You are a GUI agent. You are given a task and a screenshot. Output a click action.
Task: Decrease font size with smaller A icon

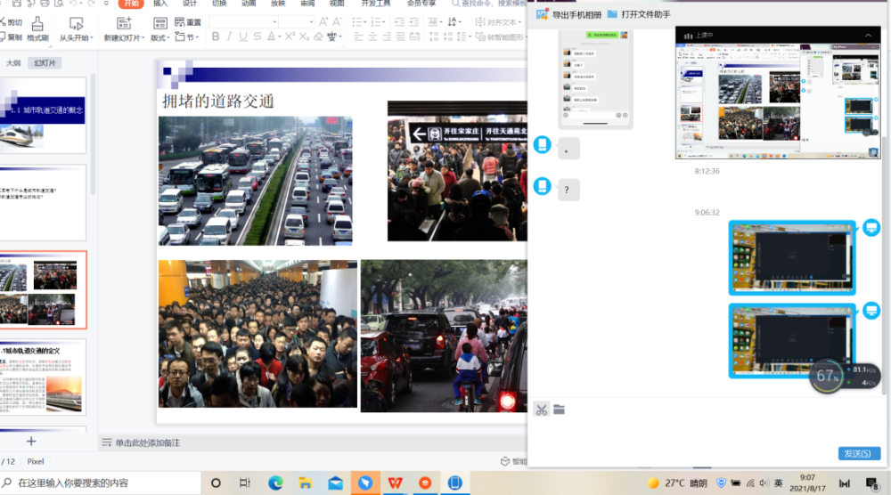point(337,21)
